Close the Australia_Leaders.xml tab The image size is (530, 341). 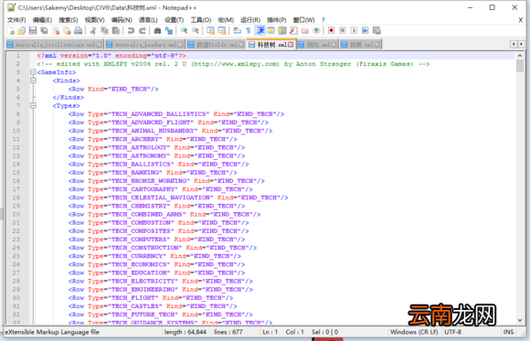point(181,45)
